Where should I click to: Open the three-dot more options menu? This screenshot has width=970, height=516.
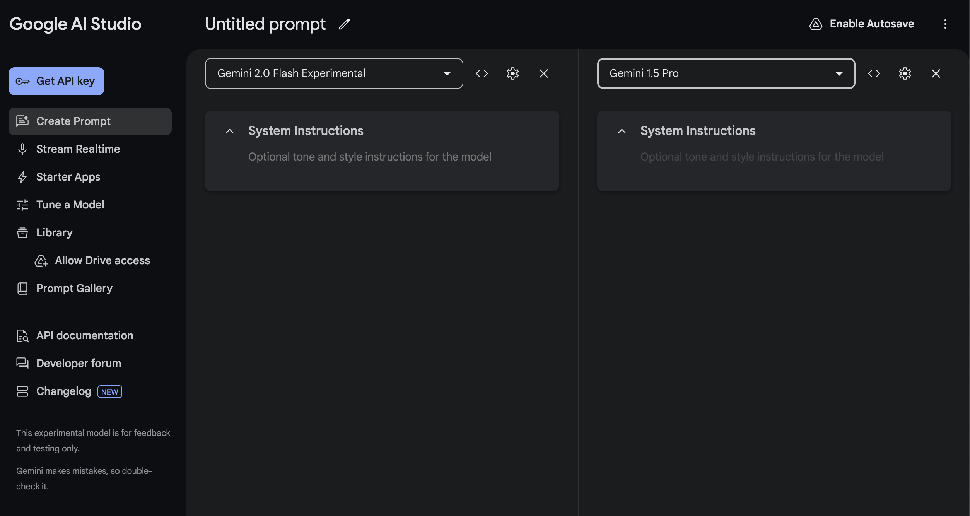point(945,24)
